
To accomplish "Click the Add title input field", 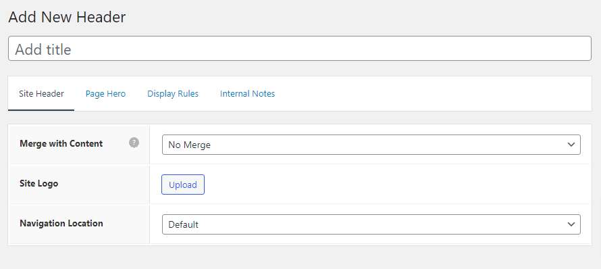I will [299, 49].
